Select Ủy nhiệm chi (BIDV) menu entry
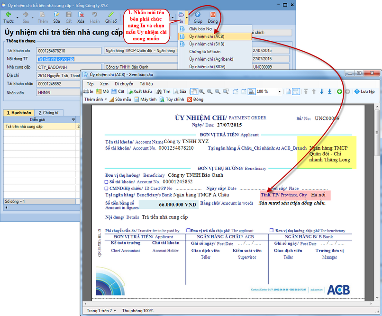The height and width of the screenshot is (316, 382). 215,66
